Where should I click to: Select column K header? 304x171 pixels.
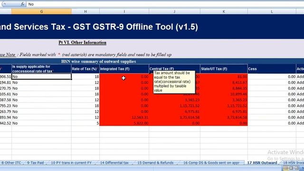(x=224, y=11)
